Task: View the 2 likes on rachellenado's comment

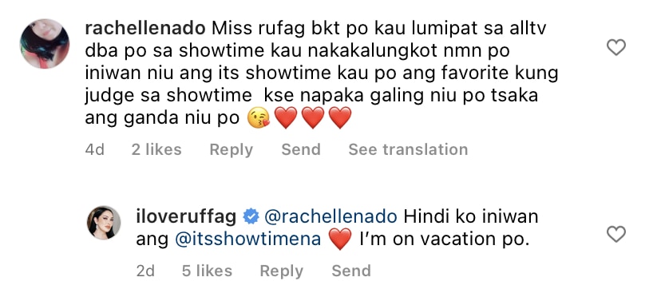Action: [156, 149]
